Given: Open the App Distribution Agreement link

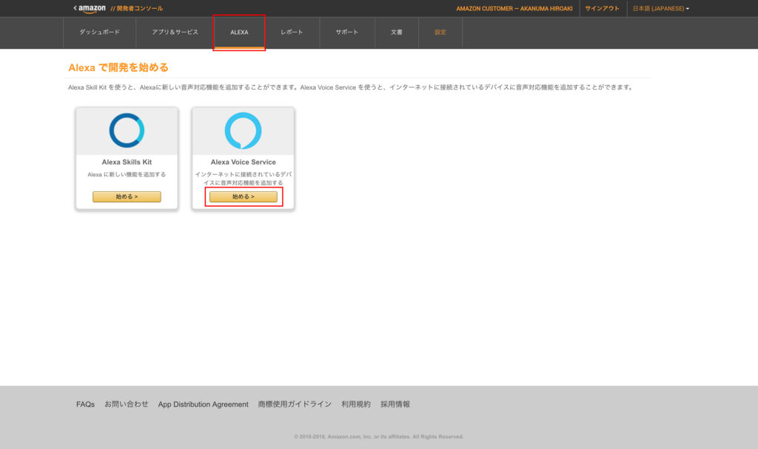Looking at the screenshot, I should 203,405.
